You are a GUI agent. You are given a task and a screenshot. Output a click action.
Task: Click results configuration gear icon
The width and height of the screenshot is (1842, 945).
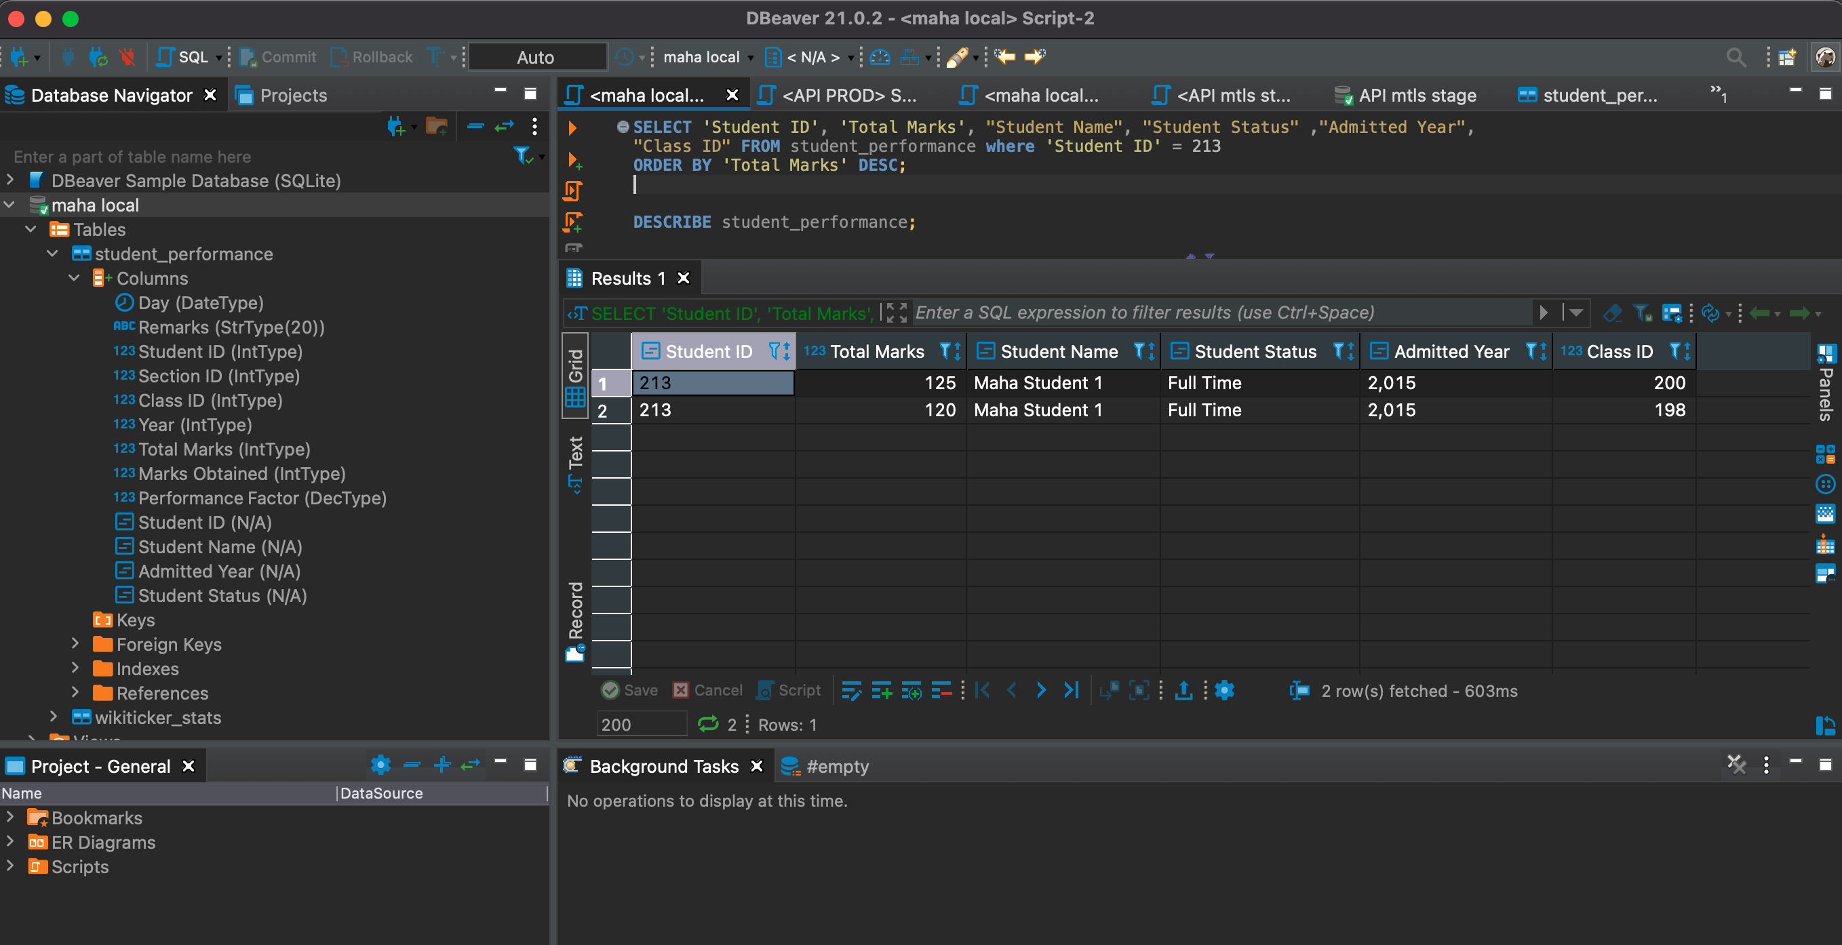tap(1225, 690)
